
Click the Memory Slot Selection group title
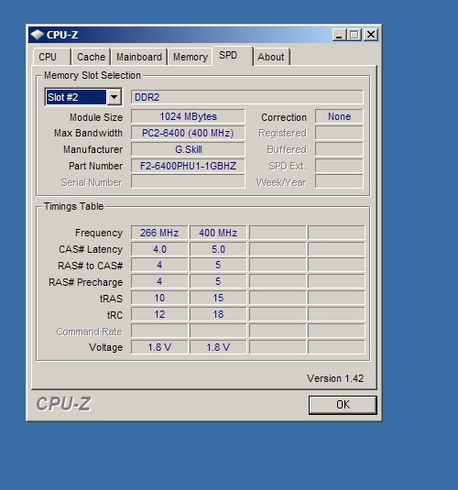[x=93, y=75]
